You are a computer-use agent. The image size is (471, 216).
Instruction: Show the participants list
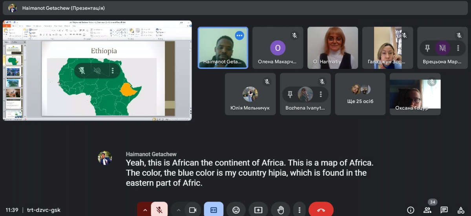(427, 210)
